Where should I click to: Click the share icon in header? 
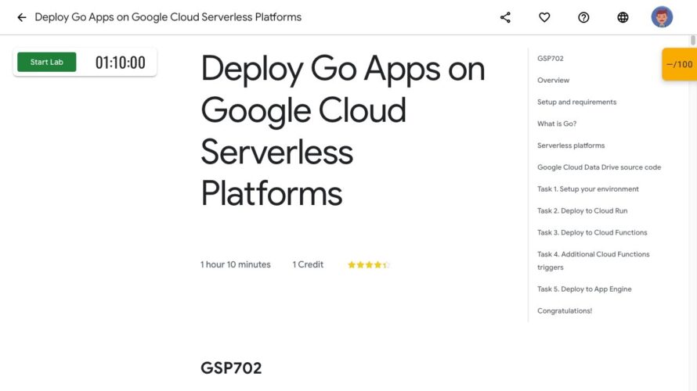[x=505, y=17]
